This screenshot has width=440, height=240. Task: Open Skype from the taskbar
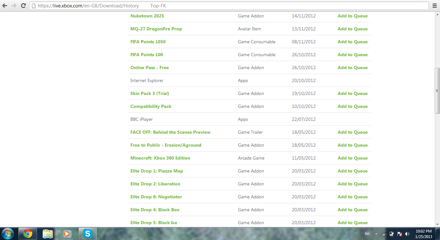click(87, 234)
